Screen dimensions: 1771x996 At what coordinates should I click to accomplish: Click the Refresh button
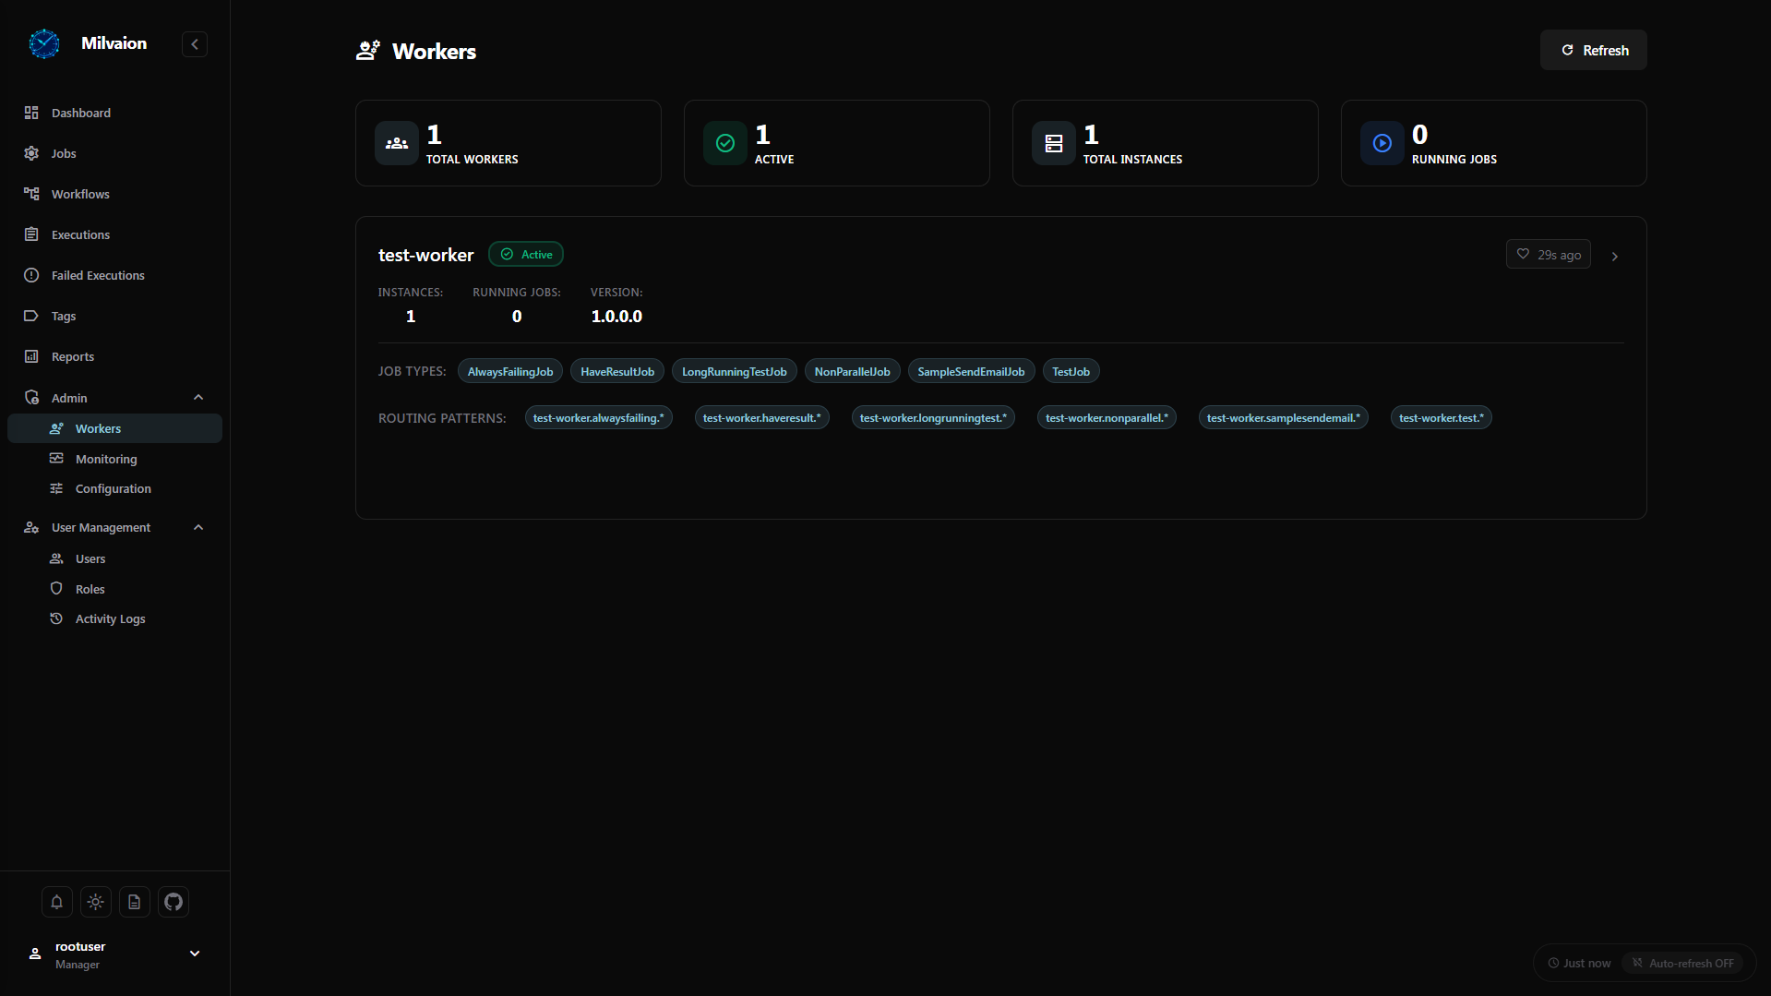click(x=1594, y=50)
